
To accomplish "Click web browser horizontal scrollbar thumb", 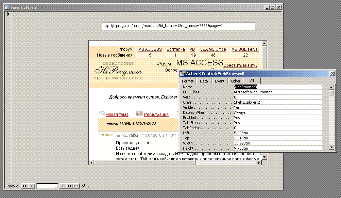I will [x=144, y=163].
